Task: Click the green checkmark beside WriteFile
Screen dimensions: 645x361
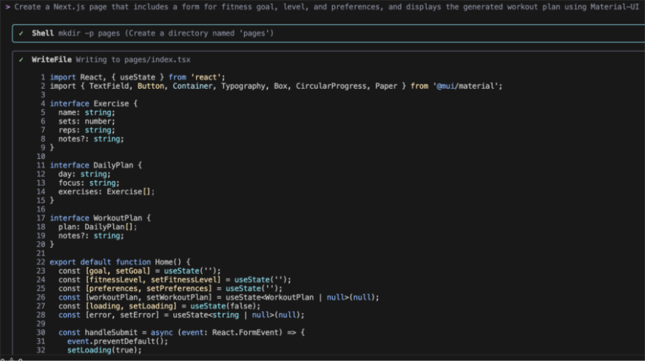Action: tap(21, 60)
